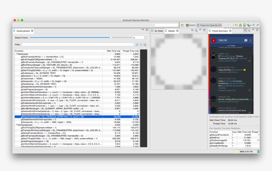Select the glClear(mask = 16384) row
This screenshot has height=171, width=272.
pyautogui.click(x=77, y=78)
